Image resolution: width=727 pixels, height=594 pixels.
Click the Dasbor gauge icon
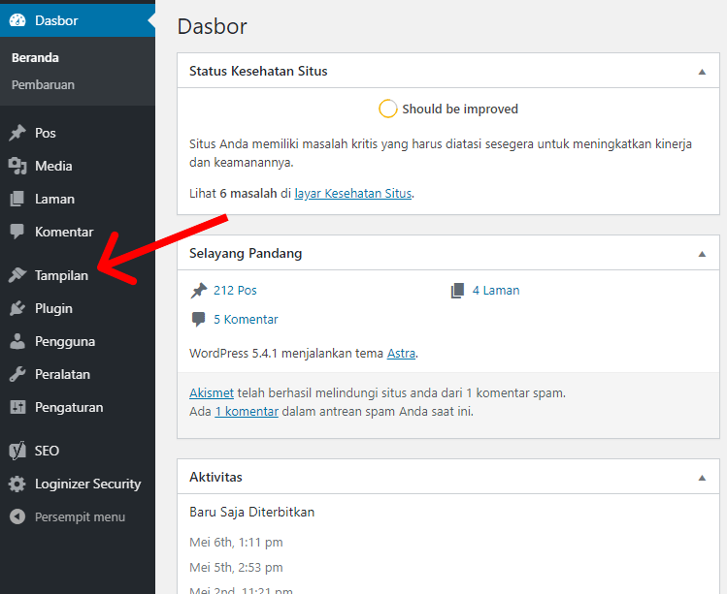(x=17, y=20)
